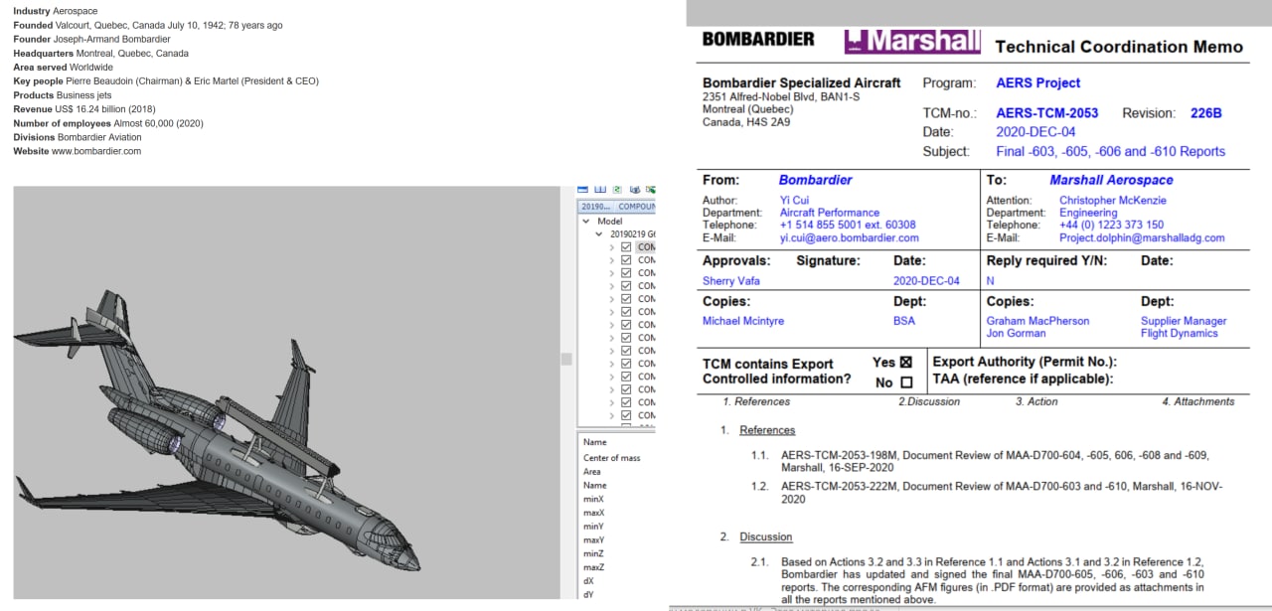Click the open-book icon in model tree toolbar
Screen dimensions: 1272x611
(x=600, y=190)
